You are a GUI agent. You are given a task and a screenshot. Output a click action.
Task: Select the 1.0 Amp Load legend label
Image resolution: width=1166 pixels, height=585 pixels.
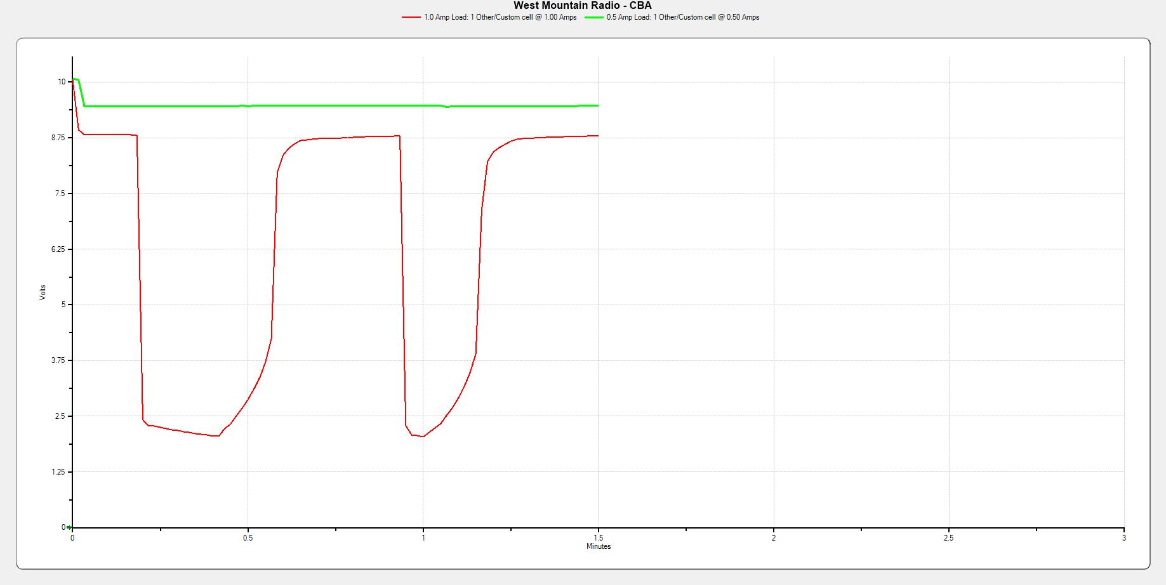(500, 18)
